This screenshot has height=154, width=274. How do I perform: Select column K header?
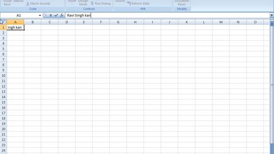coord(187,22)
